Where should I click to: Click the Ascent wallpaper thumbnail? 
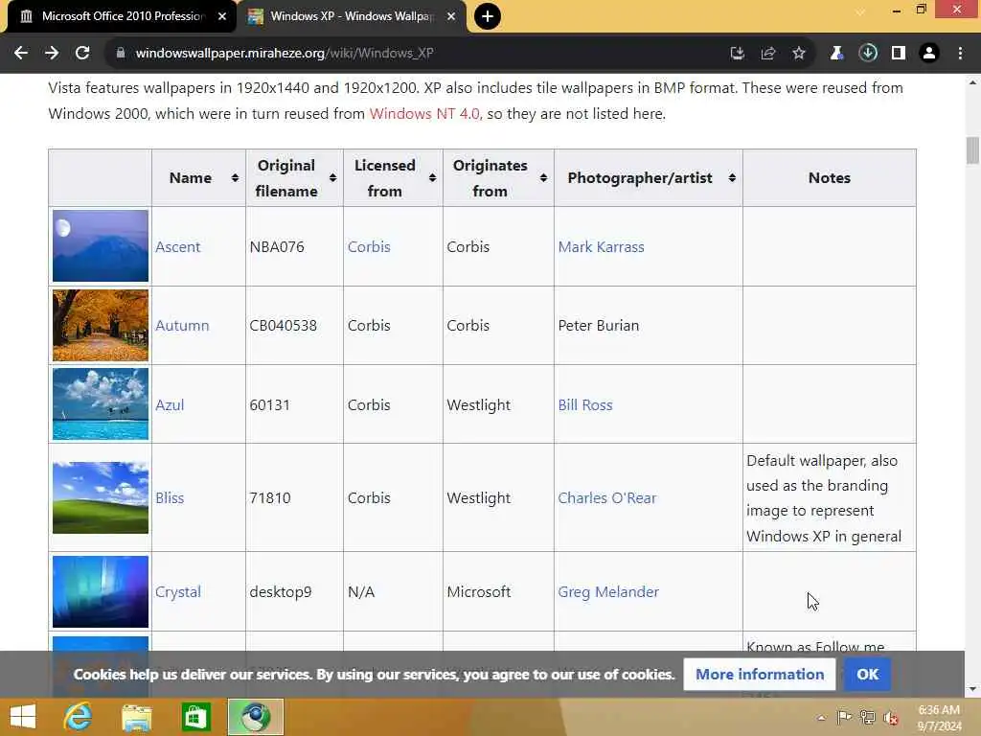pos(101,246)
